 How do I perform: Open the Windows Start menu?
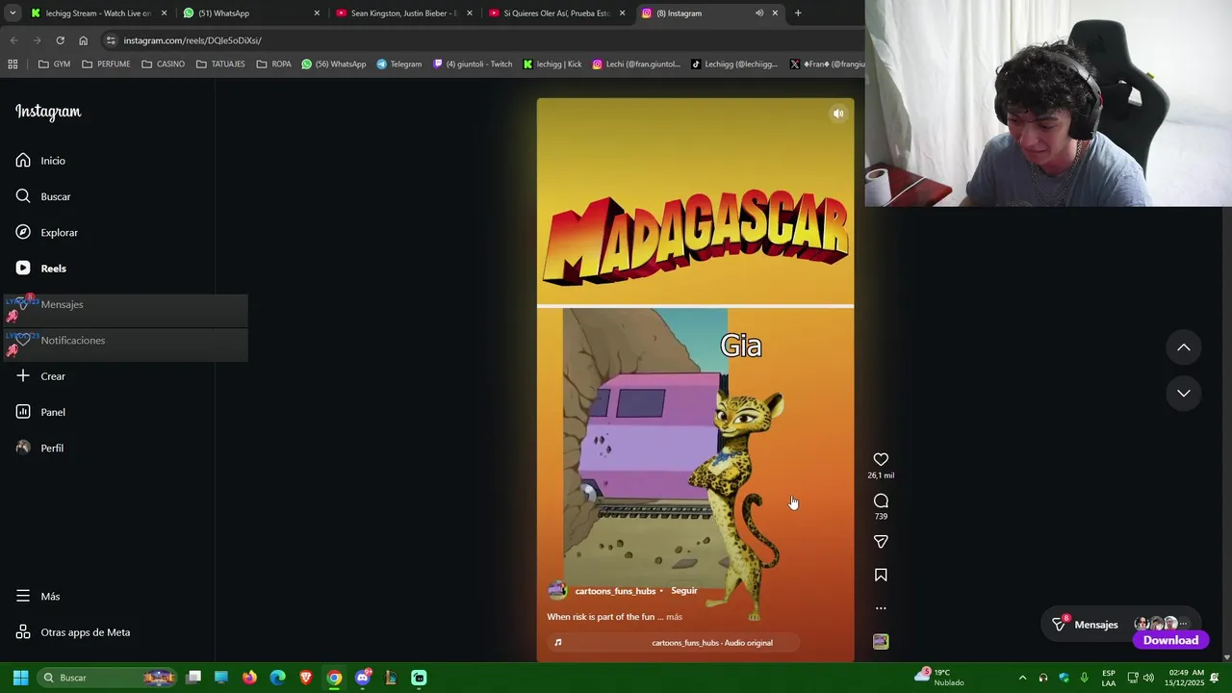coord(20,678)
